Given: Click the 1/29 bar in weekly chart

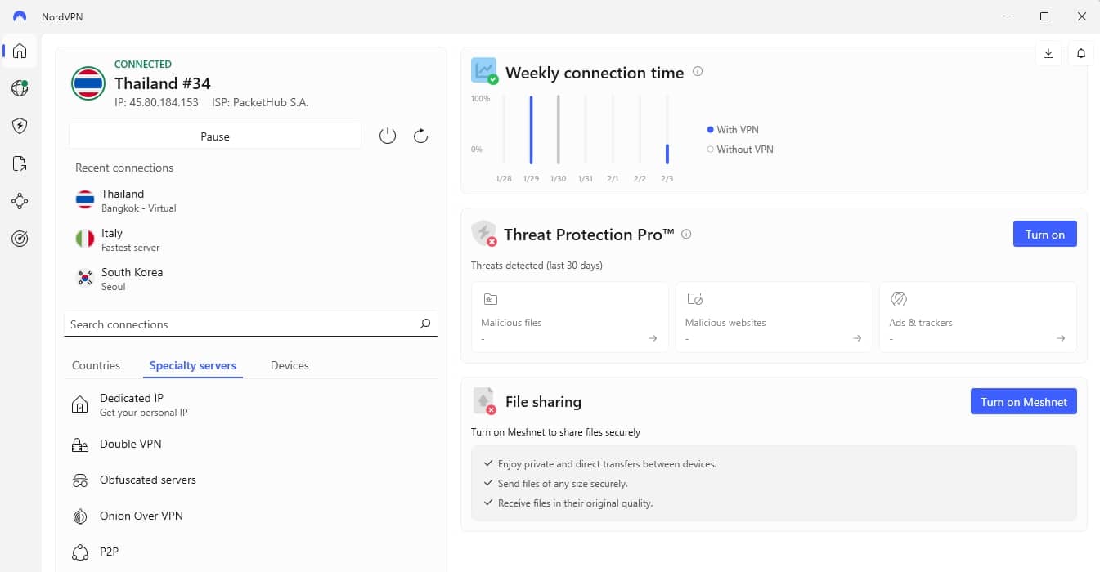Looking at the screenshot, I should coord(531,130).
